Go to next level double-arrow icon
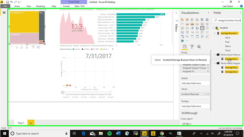244x137 pixels. coord(22,47)
